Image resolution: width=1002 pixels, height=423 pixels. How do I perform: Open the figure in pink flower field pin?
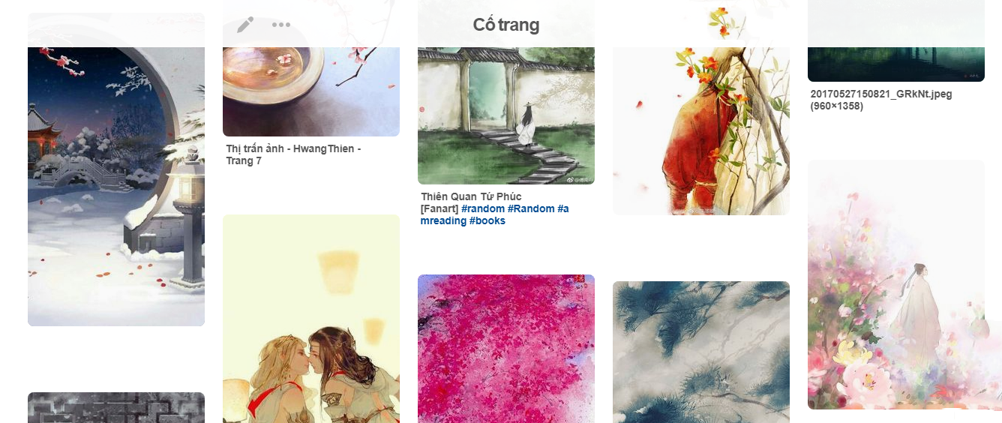896,284
